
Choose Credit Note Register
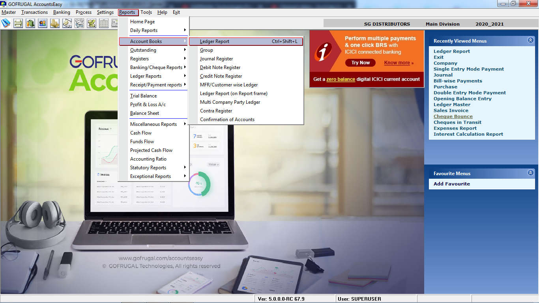tap(246, 76)
